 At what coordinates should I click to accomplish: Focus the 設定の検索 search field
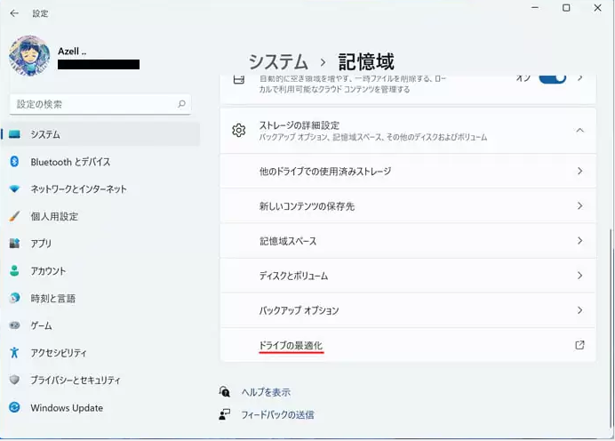[100, 104]
